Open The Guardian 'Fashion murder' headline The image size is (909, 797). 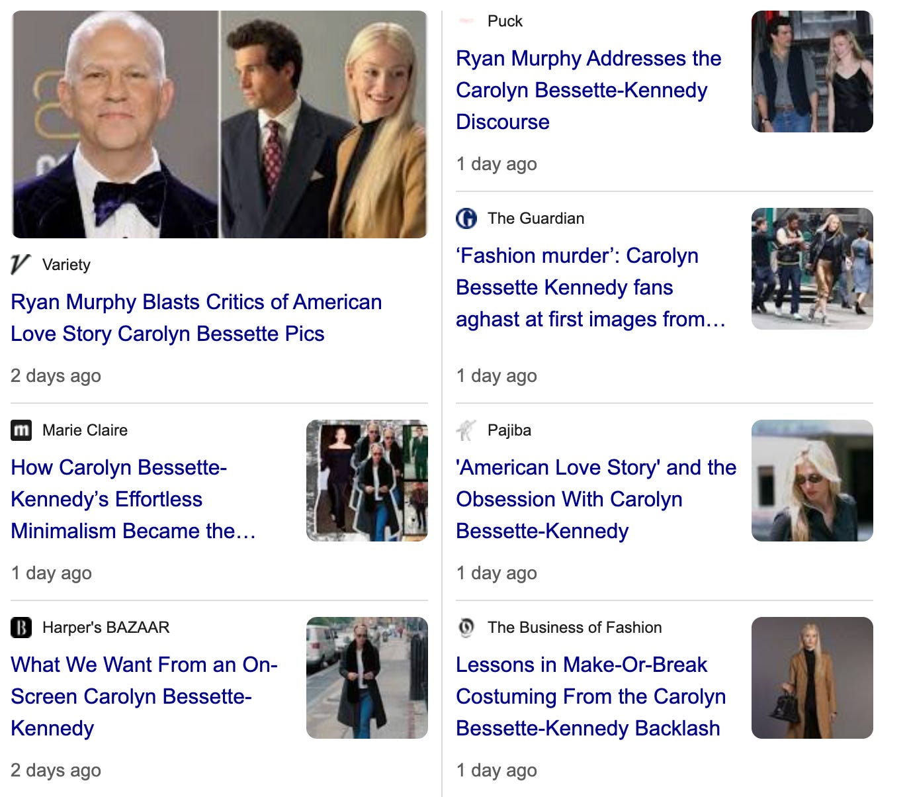pos(591,287)
